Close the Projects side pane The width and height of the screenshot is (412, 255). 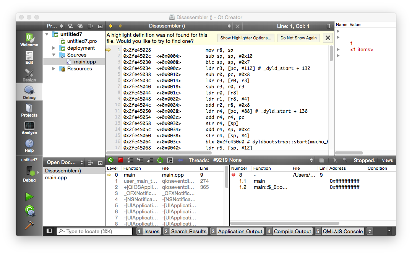pyautogui.click(x=100, y=26)
